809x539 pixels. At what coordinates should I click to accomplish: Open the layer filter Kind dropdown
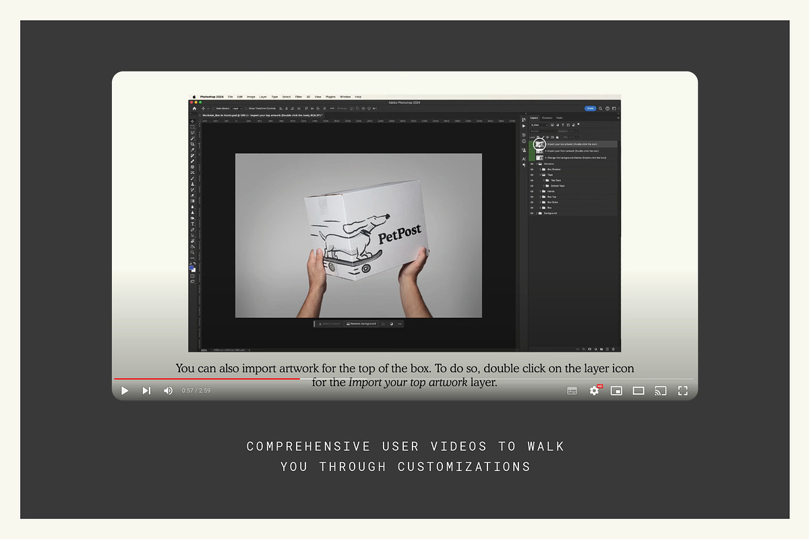coord(539,125)
